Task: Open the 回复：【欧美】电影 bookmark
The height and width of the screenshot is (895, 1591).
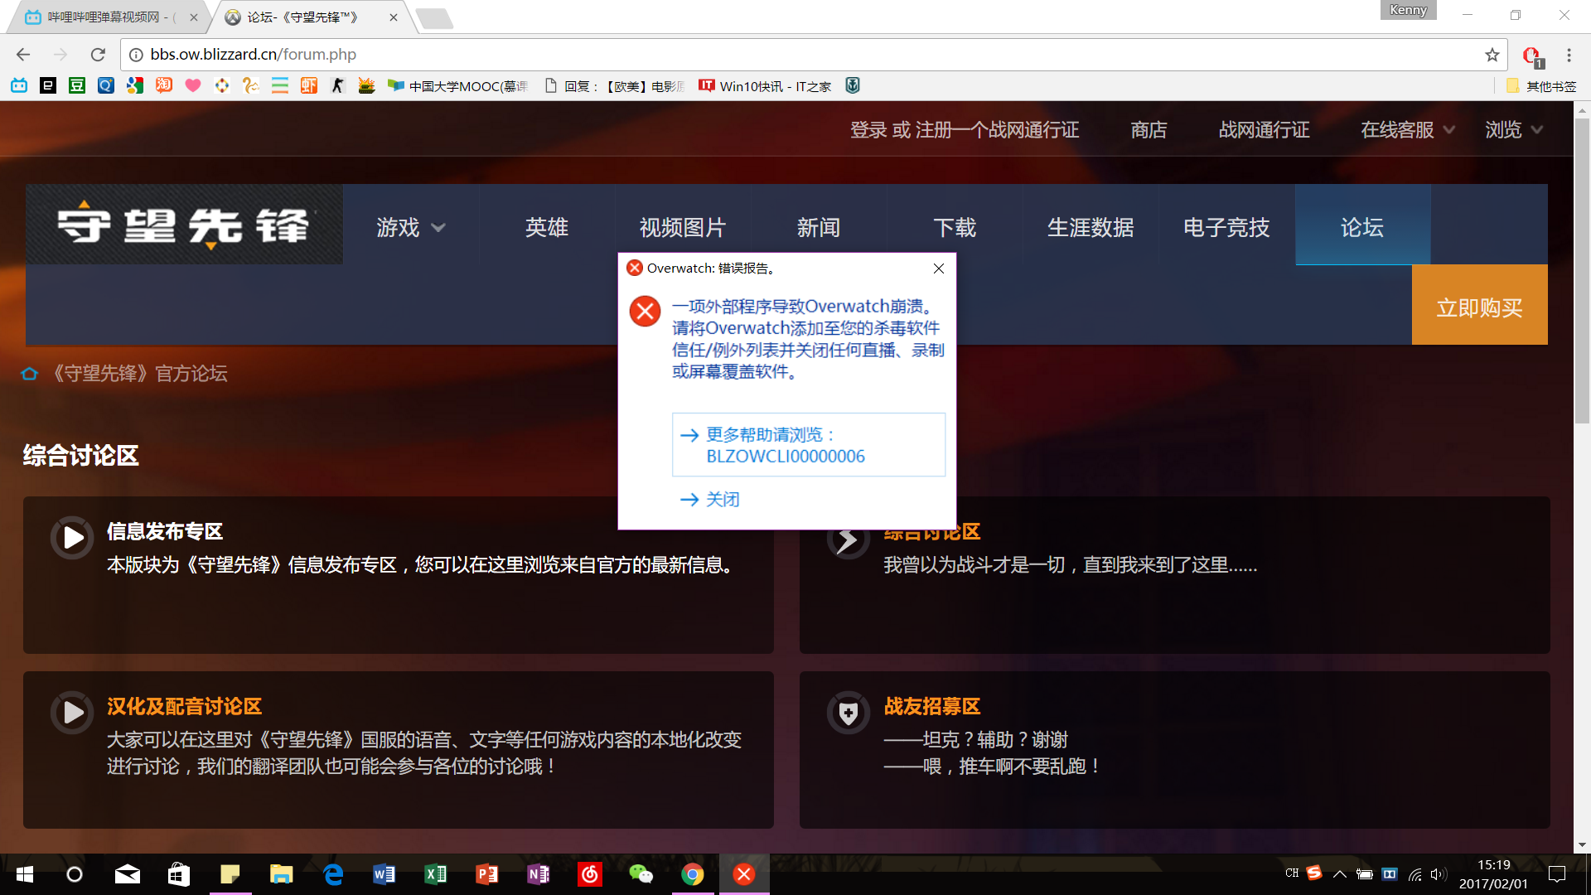Action: pos(614,86)
